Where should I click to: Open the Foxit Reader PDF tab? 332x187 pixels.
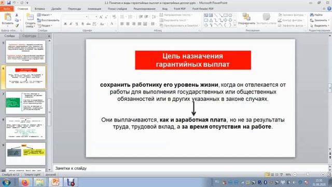[203, 9]
